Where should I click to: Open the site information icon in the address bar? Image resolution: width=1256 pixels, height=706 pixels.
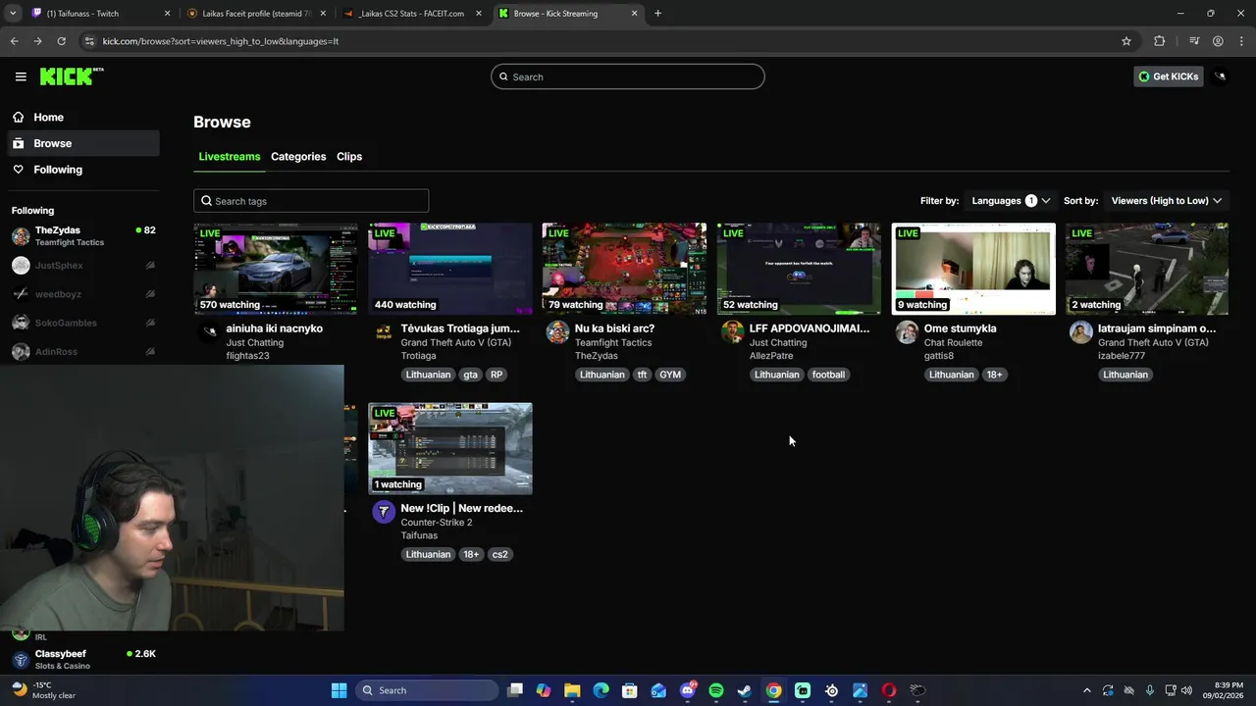89,41
